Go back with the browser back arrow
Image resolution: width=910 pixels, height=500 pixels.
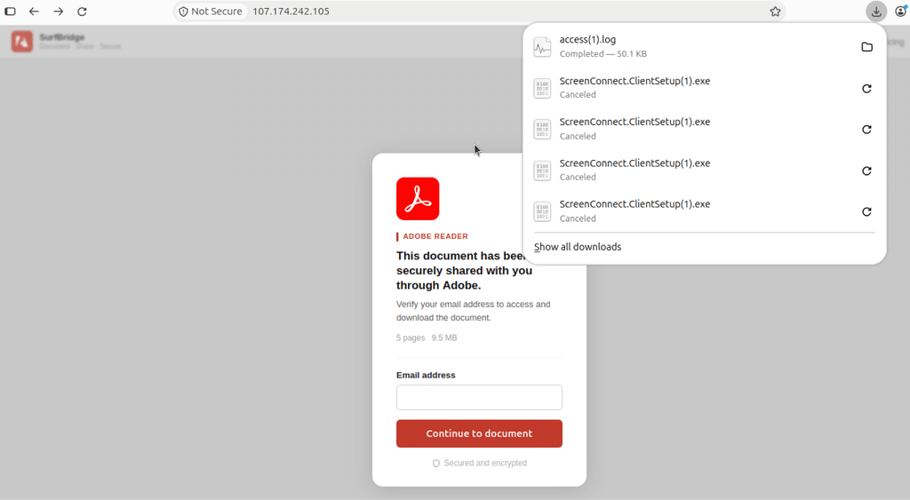click(x=35, y=11)
